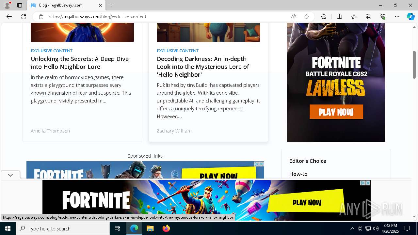The height and width of the screenshot is (235, 418).
Task: Open Settings and more menu
Action: pyautogui.click(x=397, y=17)
